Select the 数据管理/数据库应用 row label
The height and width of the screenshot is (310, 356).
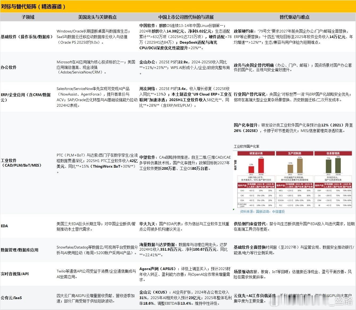(19, 250)
